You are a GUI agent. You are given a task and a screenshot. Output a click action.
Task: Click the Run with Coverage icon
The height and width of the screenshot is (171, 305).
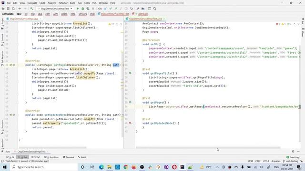click(x=88, y=9)
